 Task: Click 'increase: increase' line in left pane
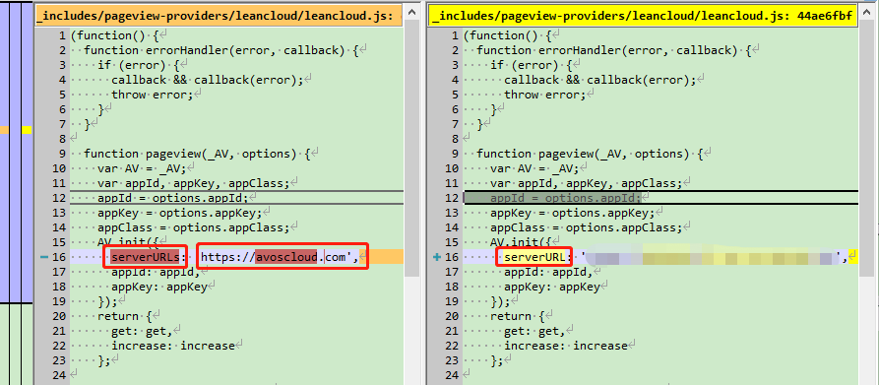[x=172, y=346]
